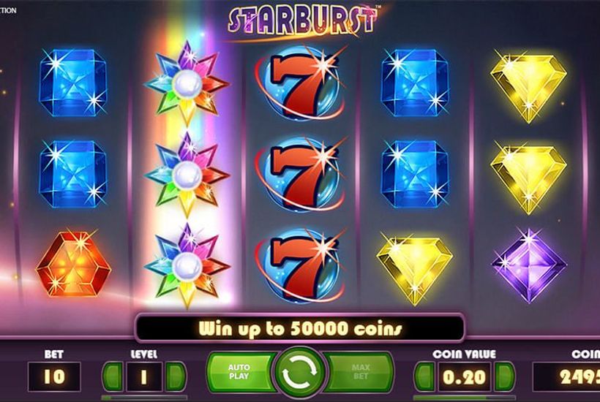This screenshot has height=402, width=600.
Task: Raise the coin value with right arrow
Action: [x=505, y=376]
